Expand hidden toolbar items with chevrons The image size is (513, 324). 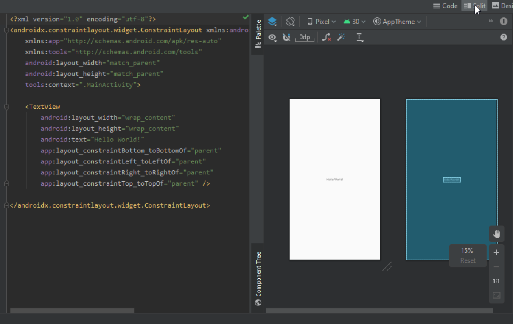click(491, 21)
